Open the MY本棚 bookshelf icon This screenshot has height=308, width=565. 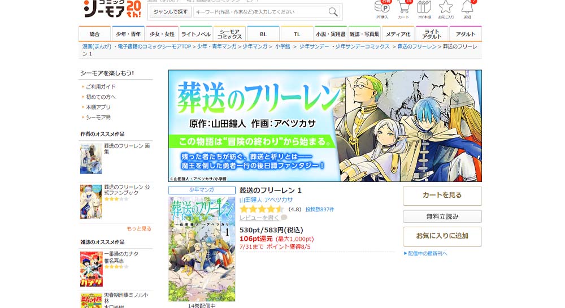[424, 10]
